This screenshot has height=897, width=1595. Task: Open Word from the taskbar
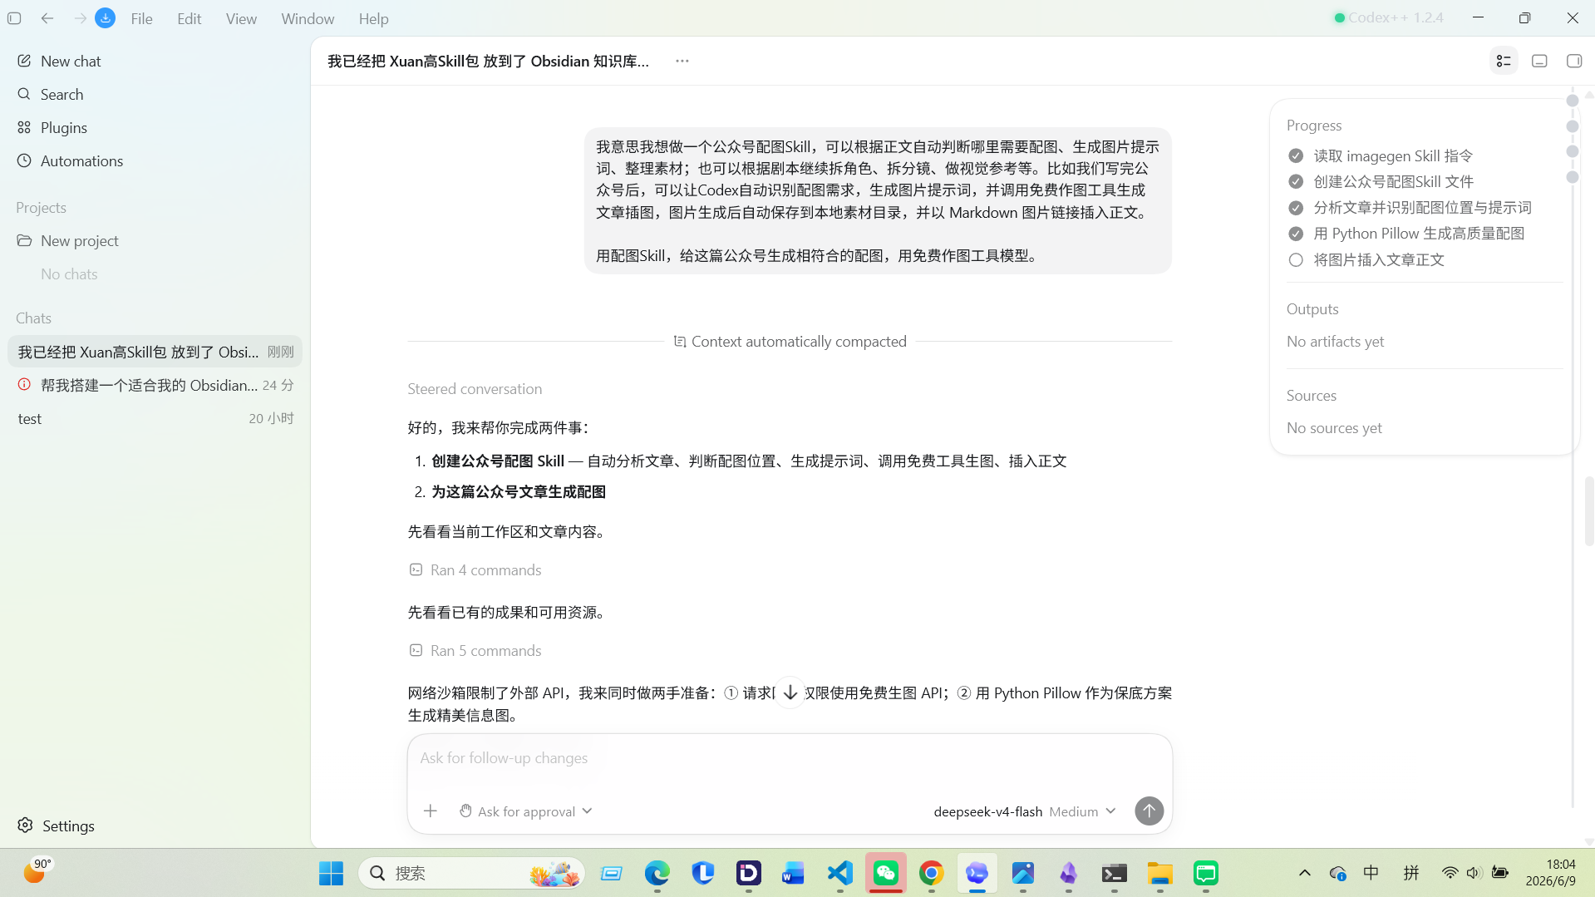point(793,873)
